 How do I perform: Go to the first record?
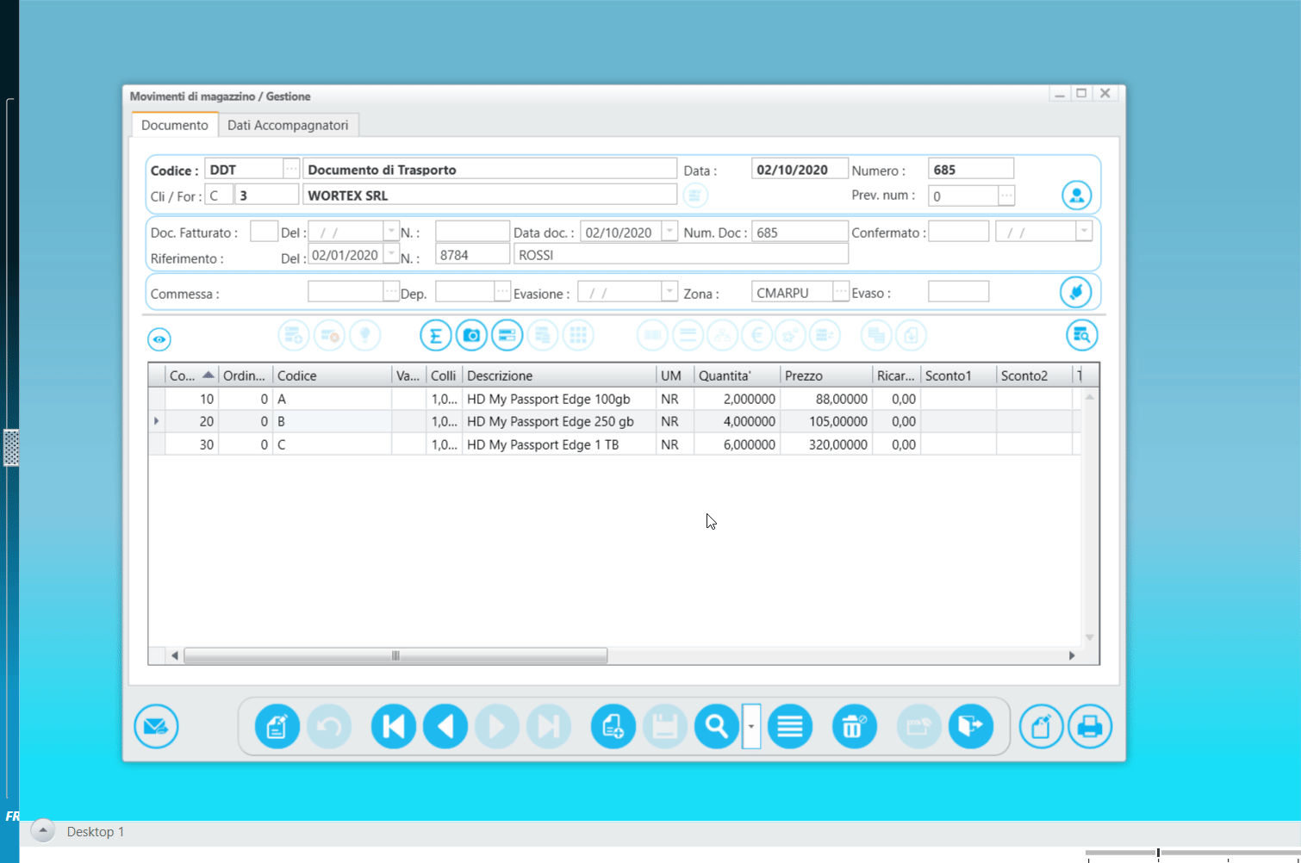point(393,726)
